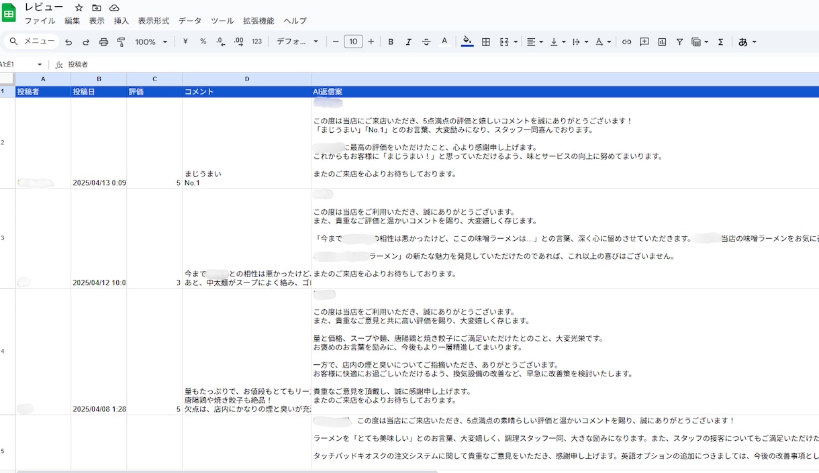Viewport: 819px width, 473px height.
Task: Format as percent
Action: click(203, 42)
